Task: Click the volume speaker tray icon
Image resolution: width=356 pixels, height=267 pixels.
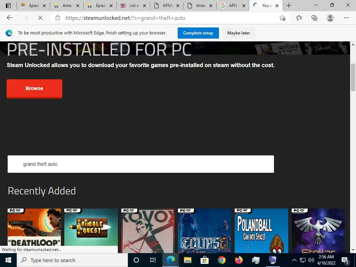Action: 311,260
